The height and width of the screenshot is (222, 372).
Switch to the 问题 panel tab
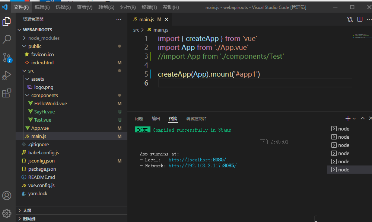pyautogui.click(x=139, y=119)
